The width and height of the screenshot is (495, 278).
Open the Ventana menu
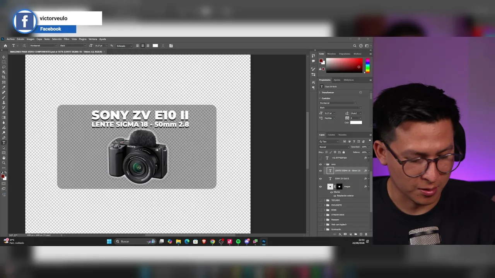point(93,39)
